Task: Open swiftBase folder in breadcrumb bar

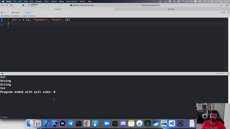Action: (x=15, y=16)
